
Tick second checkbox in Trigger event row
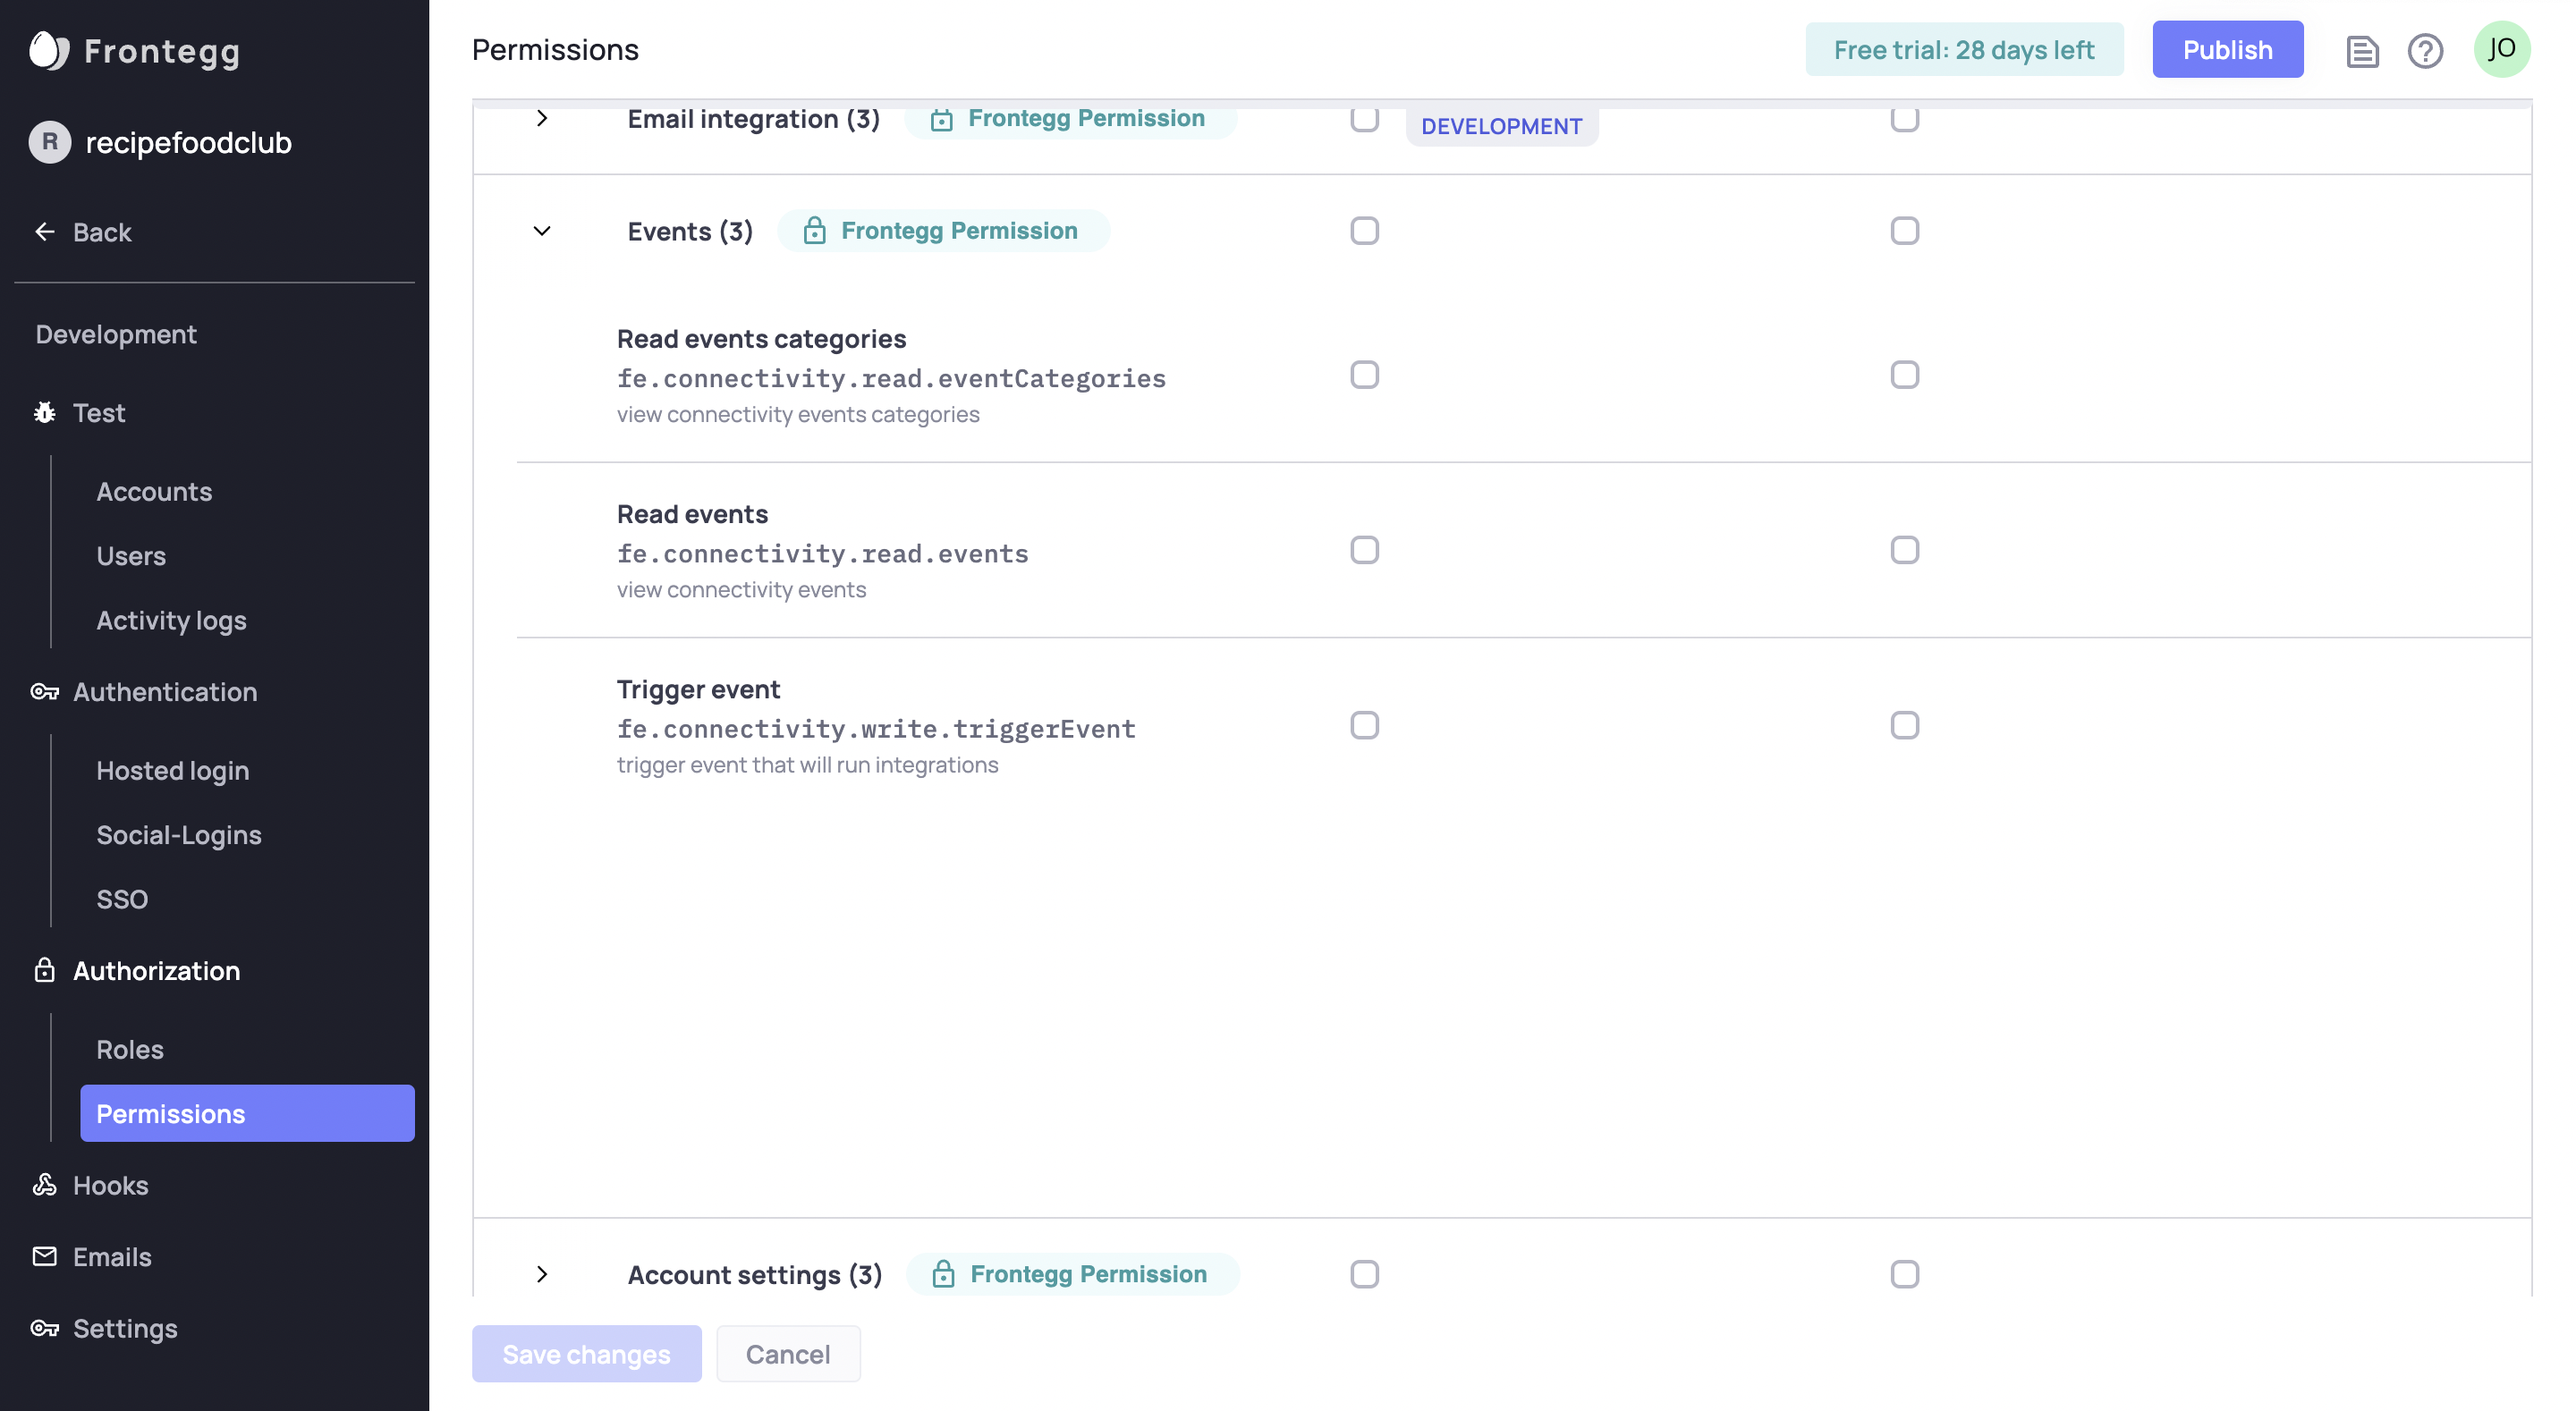pyautogui.click(x=1904, y=725)
